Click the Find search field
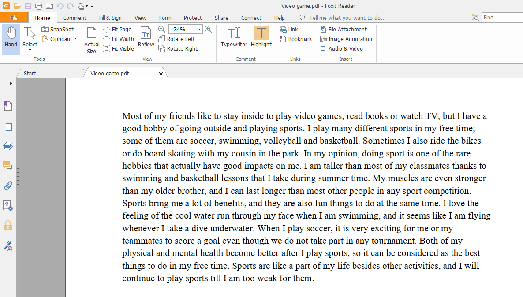This screenshot has width=523, height=297. click(x=502, y=18)
